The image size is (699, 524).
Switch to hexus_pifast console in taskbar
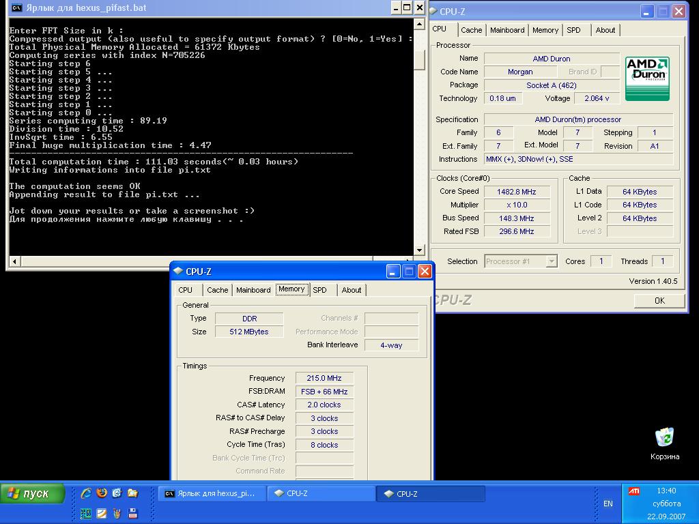pyautogui.click(x=212, y=494)
